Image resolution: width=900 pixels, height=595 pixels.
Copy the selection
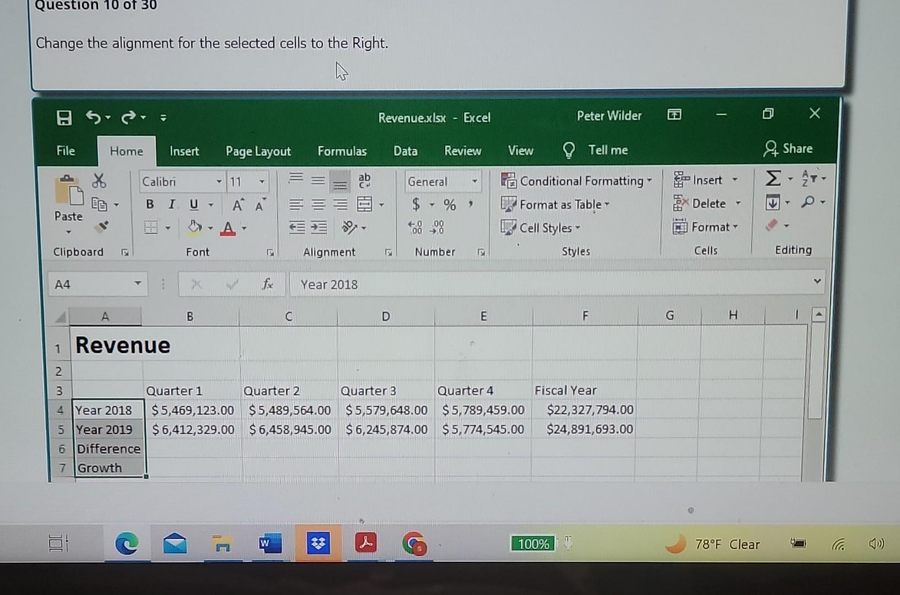click(x=99, y=204)
